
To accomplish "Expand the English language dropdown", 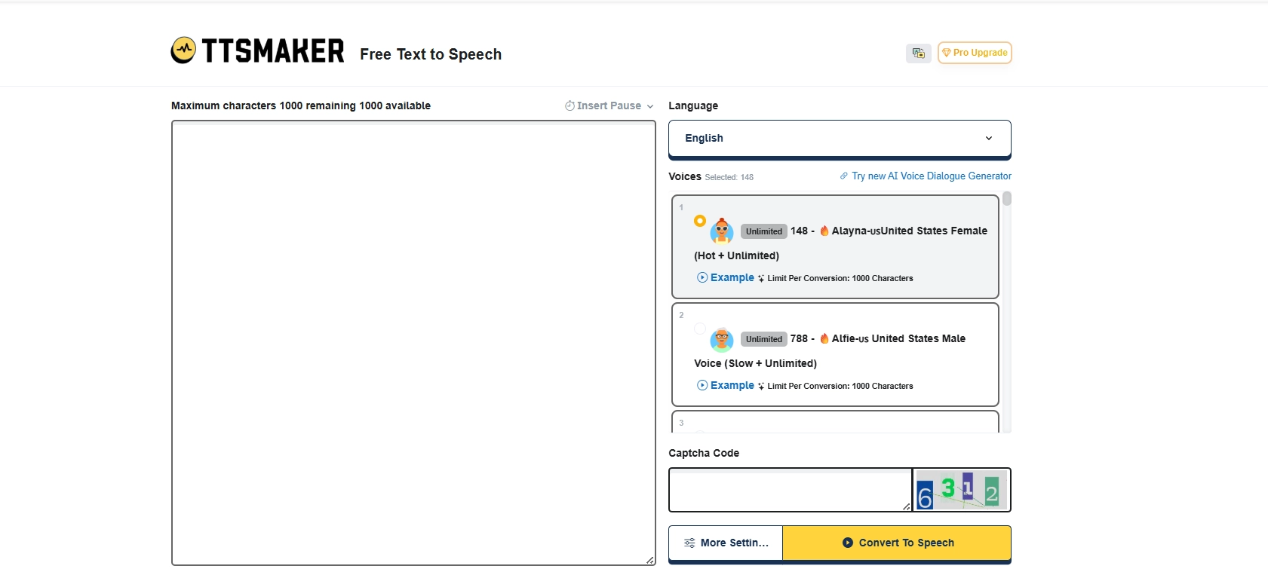I will pyautogui.click(x=839, y=139).
